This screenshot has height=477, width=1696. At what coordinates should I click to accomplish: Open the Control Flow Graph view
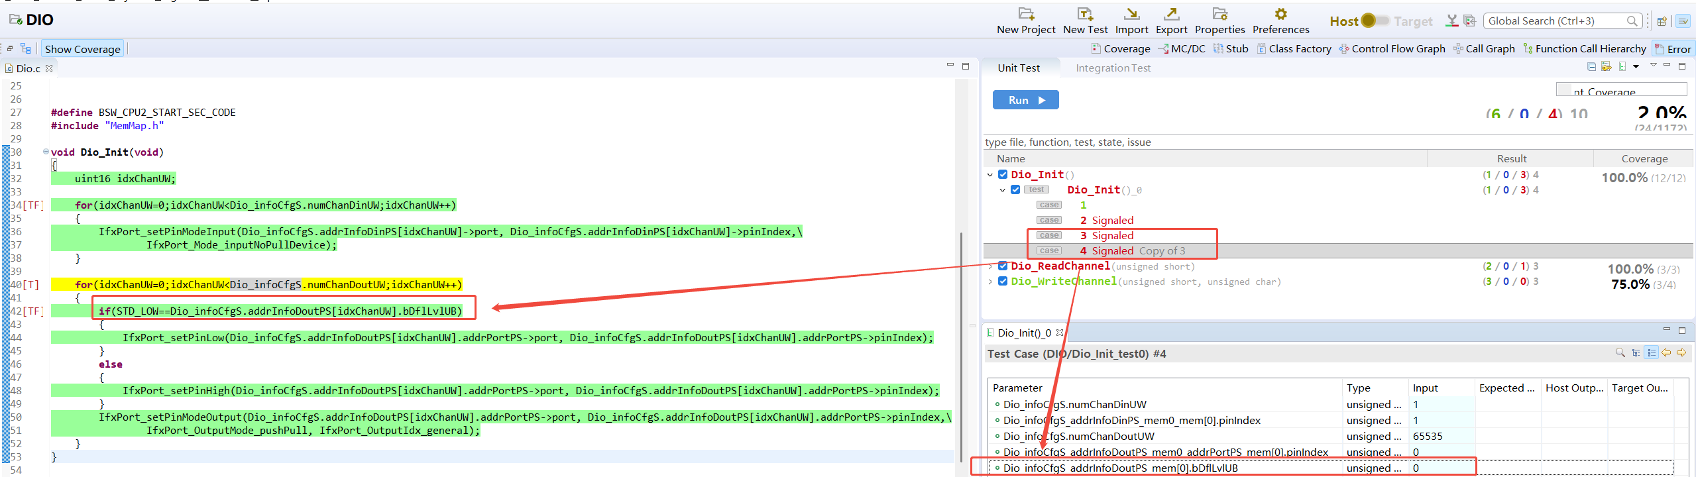tap(1392, 49)
